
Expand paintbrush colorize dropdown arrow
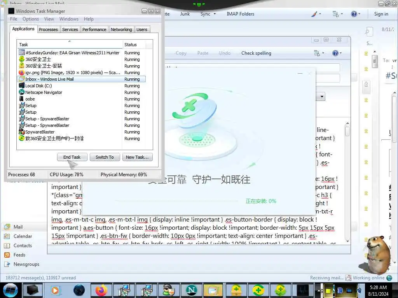pos(320,14)
